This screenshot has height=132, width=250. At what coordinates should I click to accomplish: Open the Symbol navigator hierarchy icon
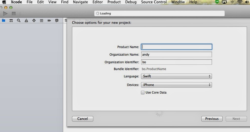(11, 21)
